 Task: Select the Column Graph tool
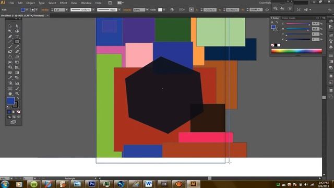coord(17,83)
